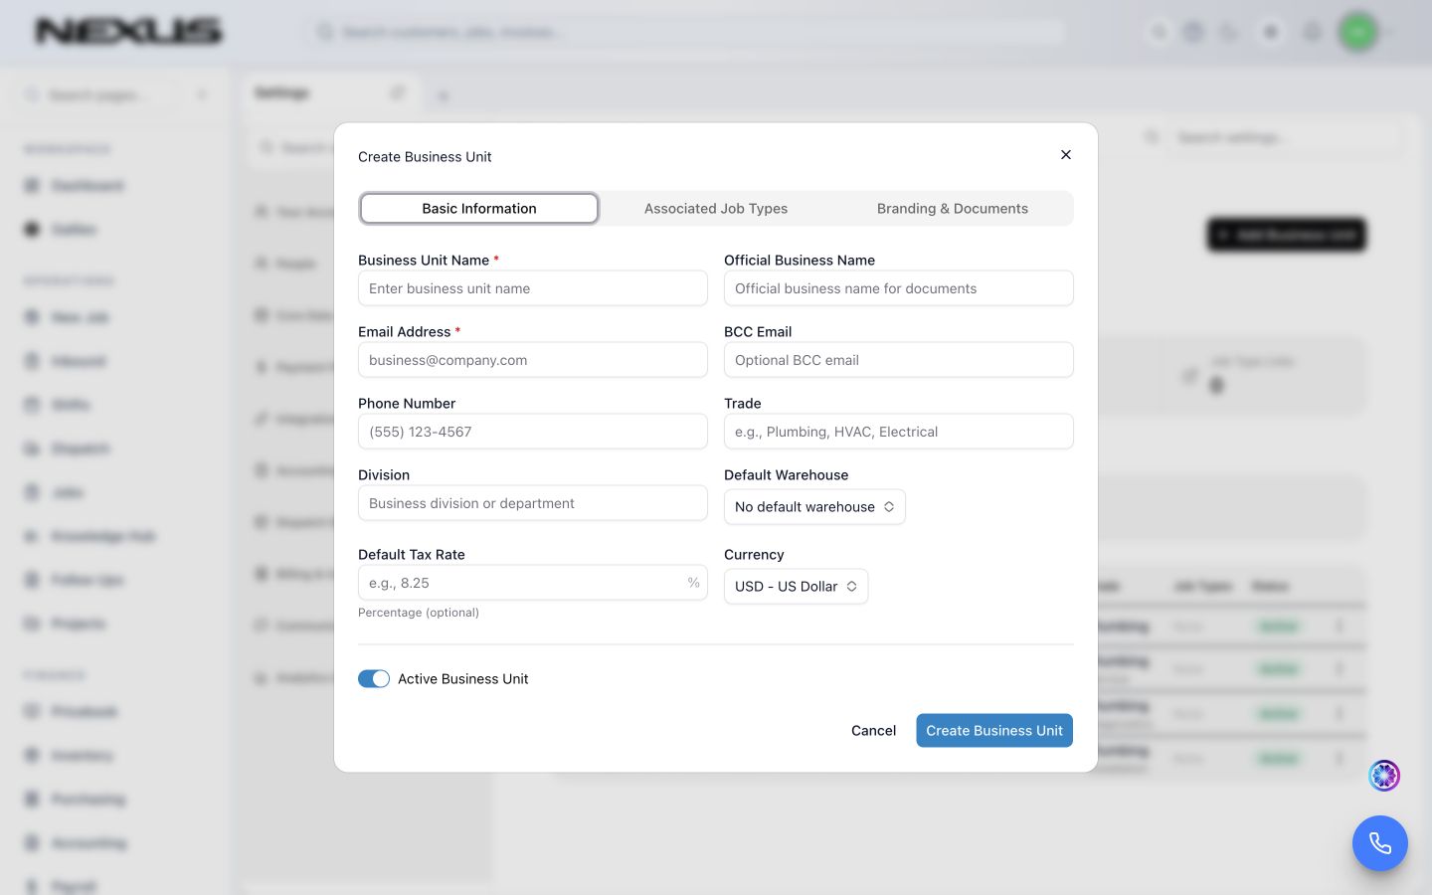Open the purple assistant icon
The image size is (1432, 895).
[x=1384, y=776]
